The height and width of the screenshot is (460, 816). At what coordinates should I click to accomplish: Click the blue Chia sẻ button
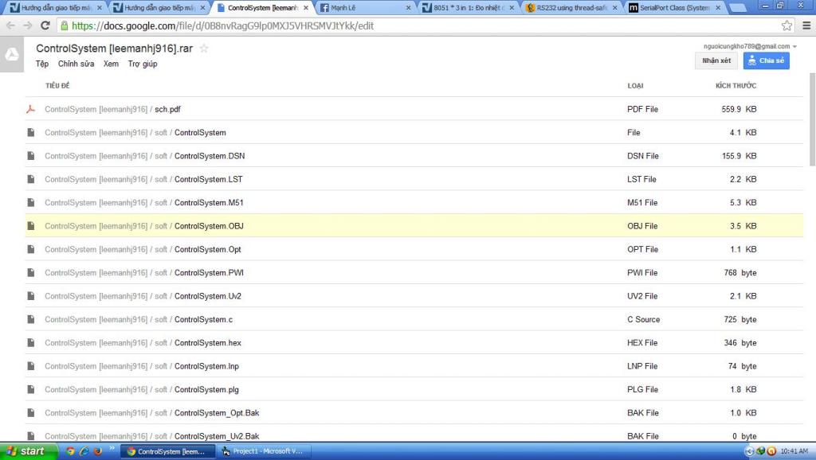point(766,60)
